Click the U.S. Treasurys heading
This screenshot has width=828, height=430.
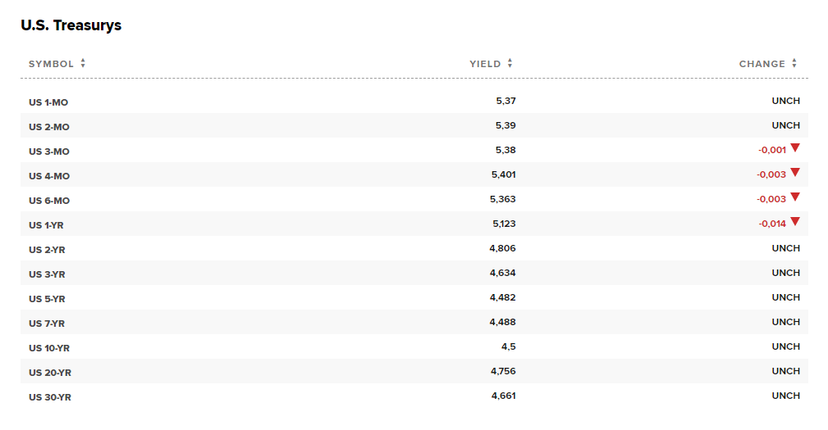71,25
